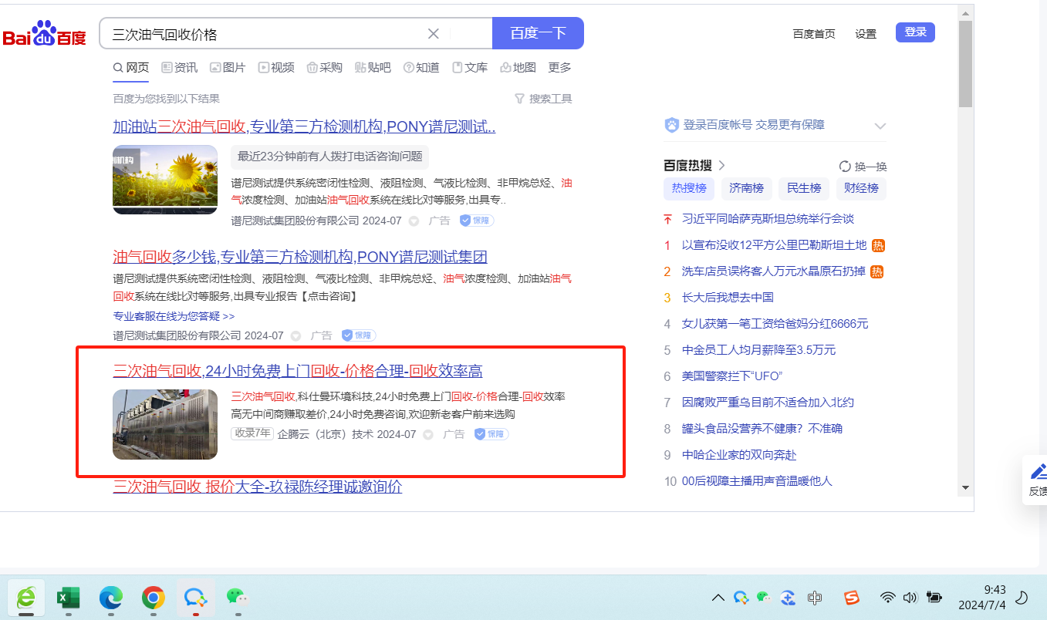Viewport: 1047px width, 620px height.
Task: Expand the login prompt chevron
Action: pyautogui.click(x=880, y=126)
